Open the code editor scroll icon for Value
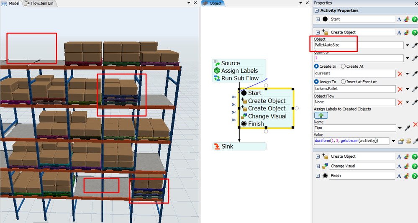This screenshot has width=418, height=223. click(x=408, y=141)
